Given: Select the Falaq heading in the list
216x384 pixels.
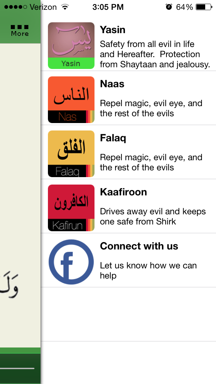Looking at the screenshot, I should click(x=113, y=138).
